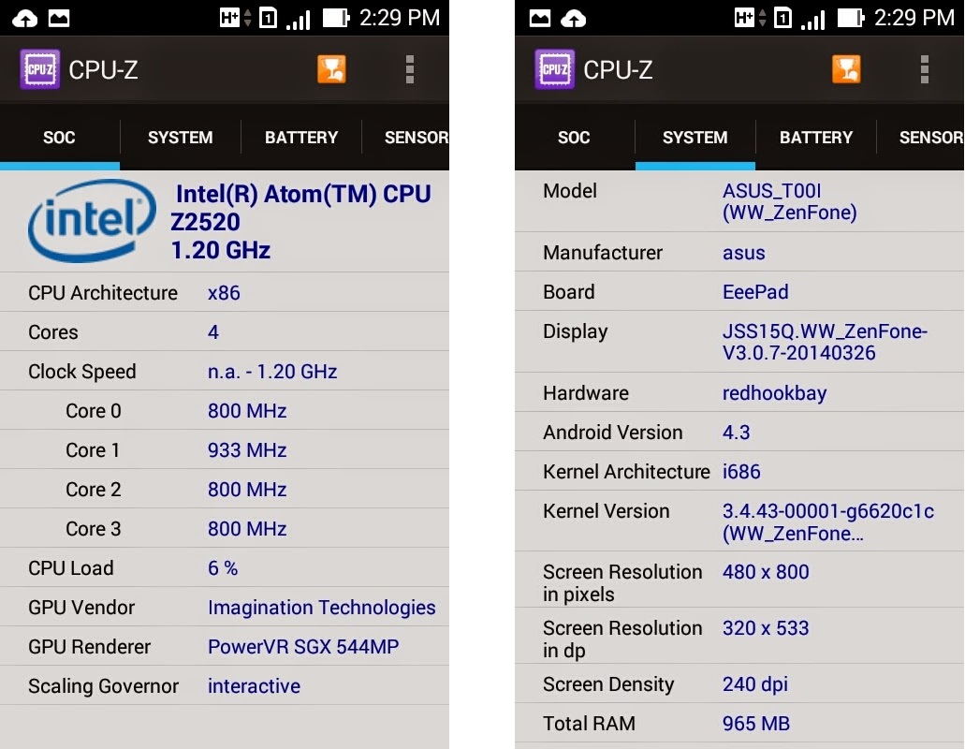Open the SENSOR tab in left screenshot
This screenshot has height=749, width=965.
(x=406, y=138)
